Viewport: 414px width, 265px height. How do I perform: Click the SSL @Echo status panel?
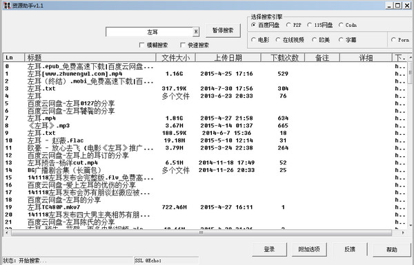pos(166,260)
